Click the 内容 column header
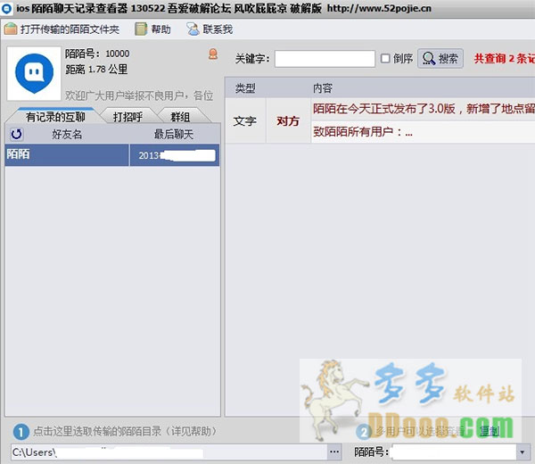535x464 pixels. click(x=323, y=88)
